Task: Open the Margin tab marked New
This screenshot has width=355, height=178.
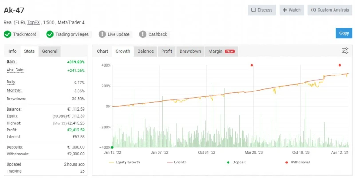Action: coord(221,51)
